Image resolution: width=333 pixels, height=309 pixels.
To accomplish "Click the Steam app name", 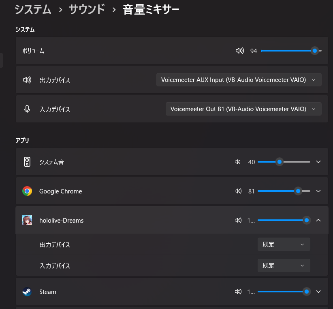I will (x=47, y=292).
